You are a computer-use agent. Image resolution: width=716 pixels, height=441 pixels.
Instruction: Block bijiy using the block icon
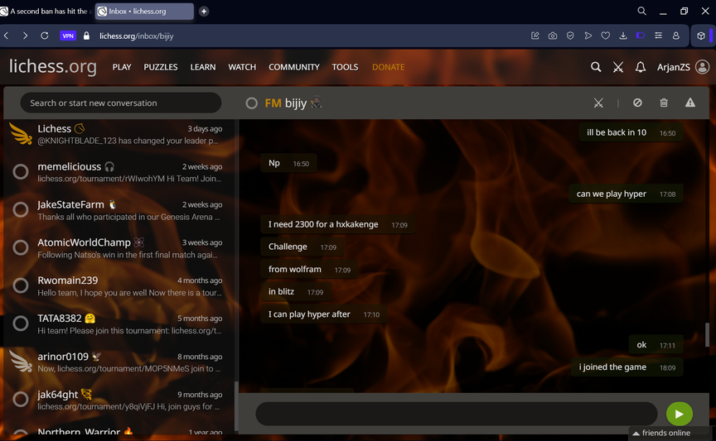point(637,103)
